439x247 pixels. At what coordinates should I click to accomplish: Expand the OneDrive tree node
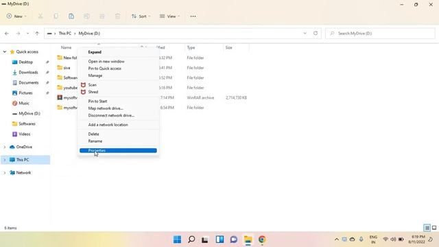point(5,147)
